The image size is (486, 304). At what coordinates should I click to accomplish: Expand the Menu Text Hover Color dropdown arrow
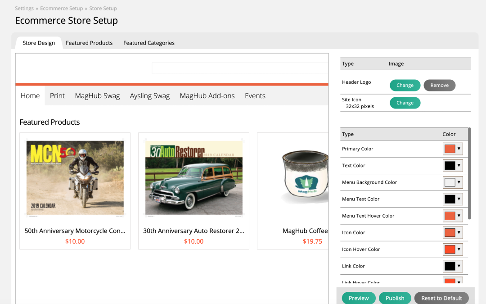pos(459,216)
